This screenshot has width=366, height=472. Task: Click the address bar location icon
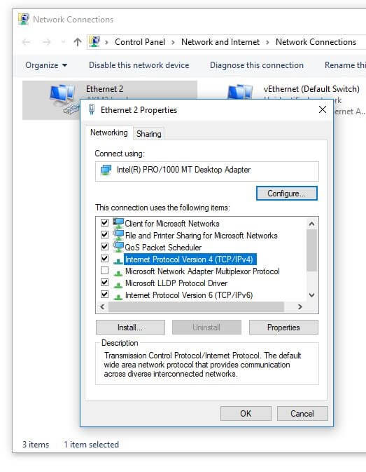coord(94,41)
